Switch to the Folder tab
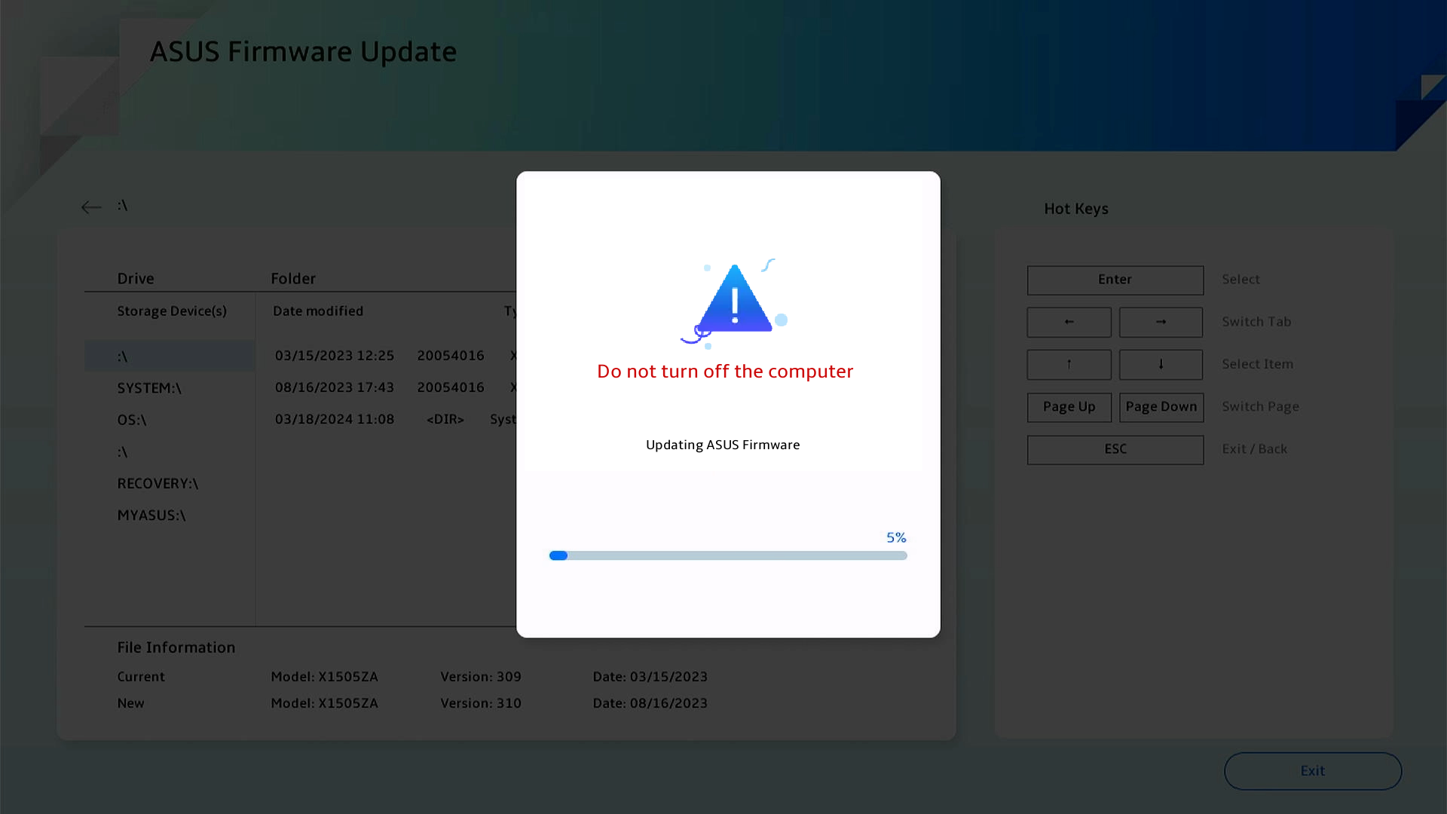 [x=293, y=279]
